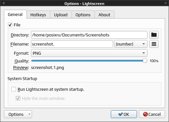Switch to the General tab
Screen dimensions: 169x122
[15, 14]
